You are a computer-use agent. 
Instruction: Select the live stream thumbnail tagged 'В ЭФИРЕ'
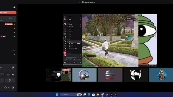tap(59, 75)
